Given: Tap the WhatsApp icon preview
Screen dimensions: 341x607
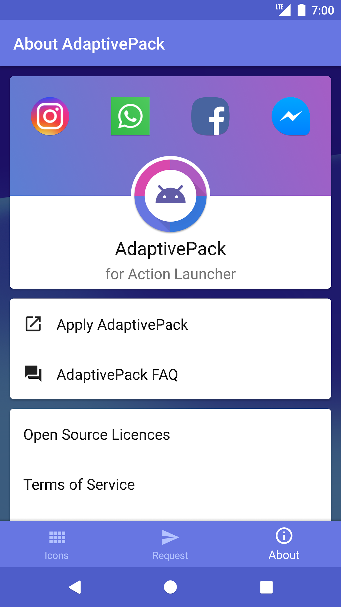Looking at the screenshot, I should coord(130,116).
